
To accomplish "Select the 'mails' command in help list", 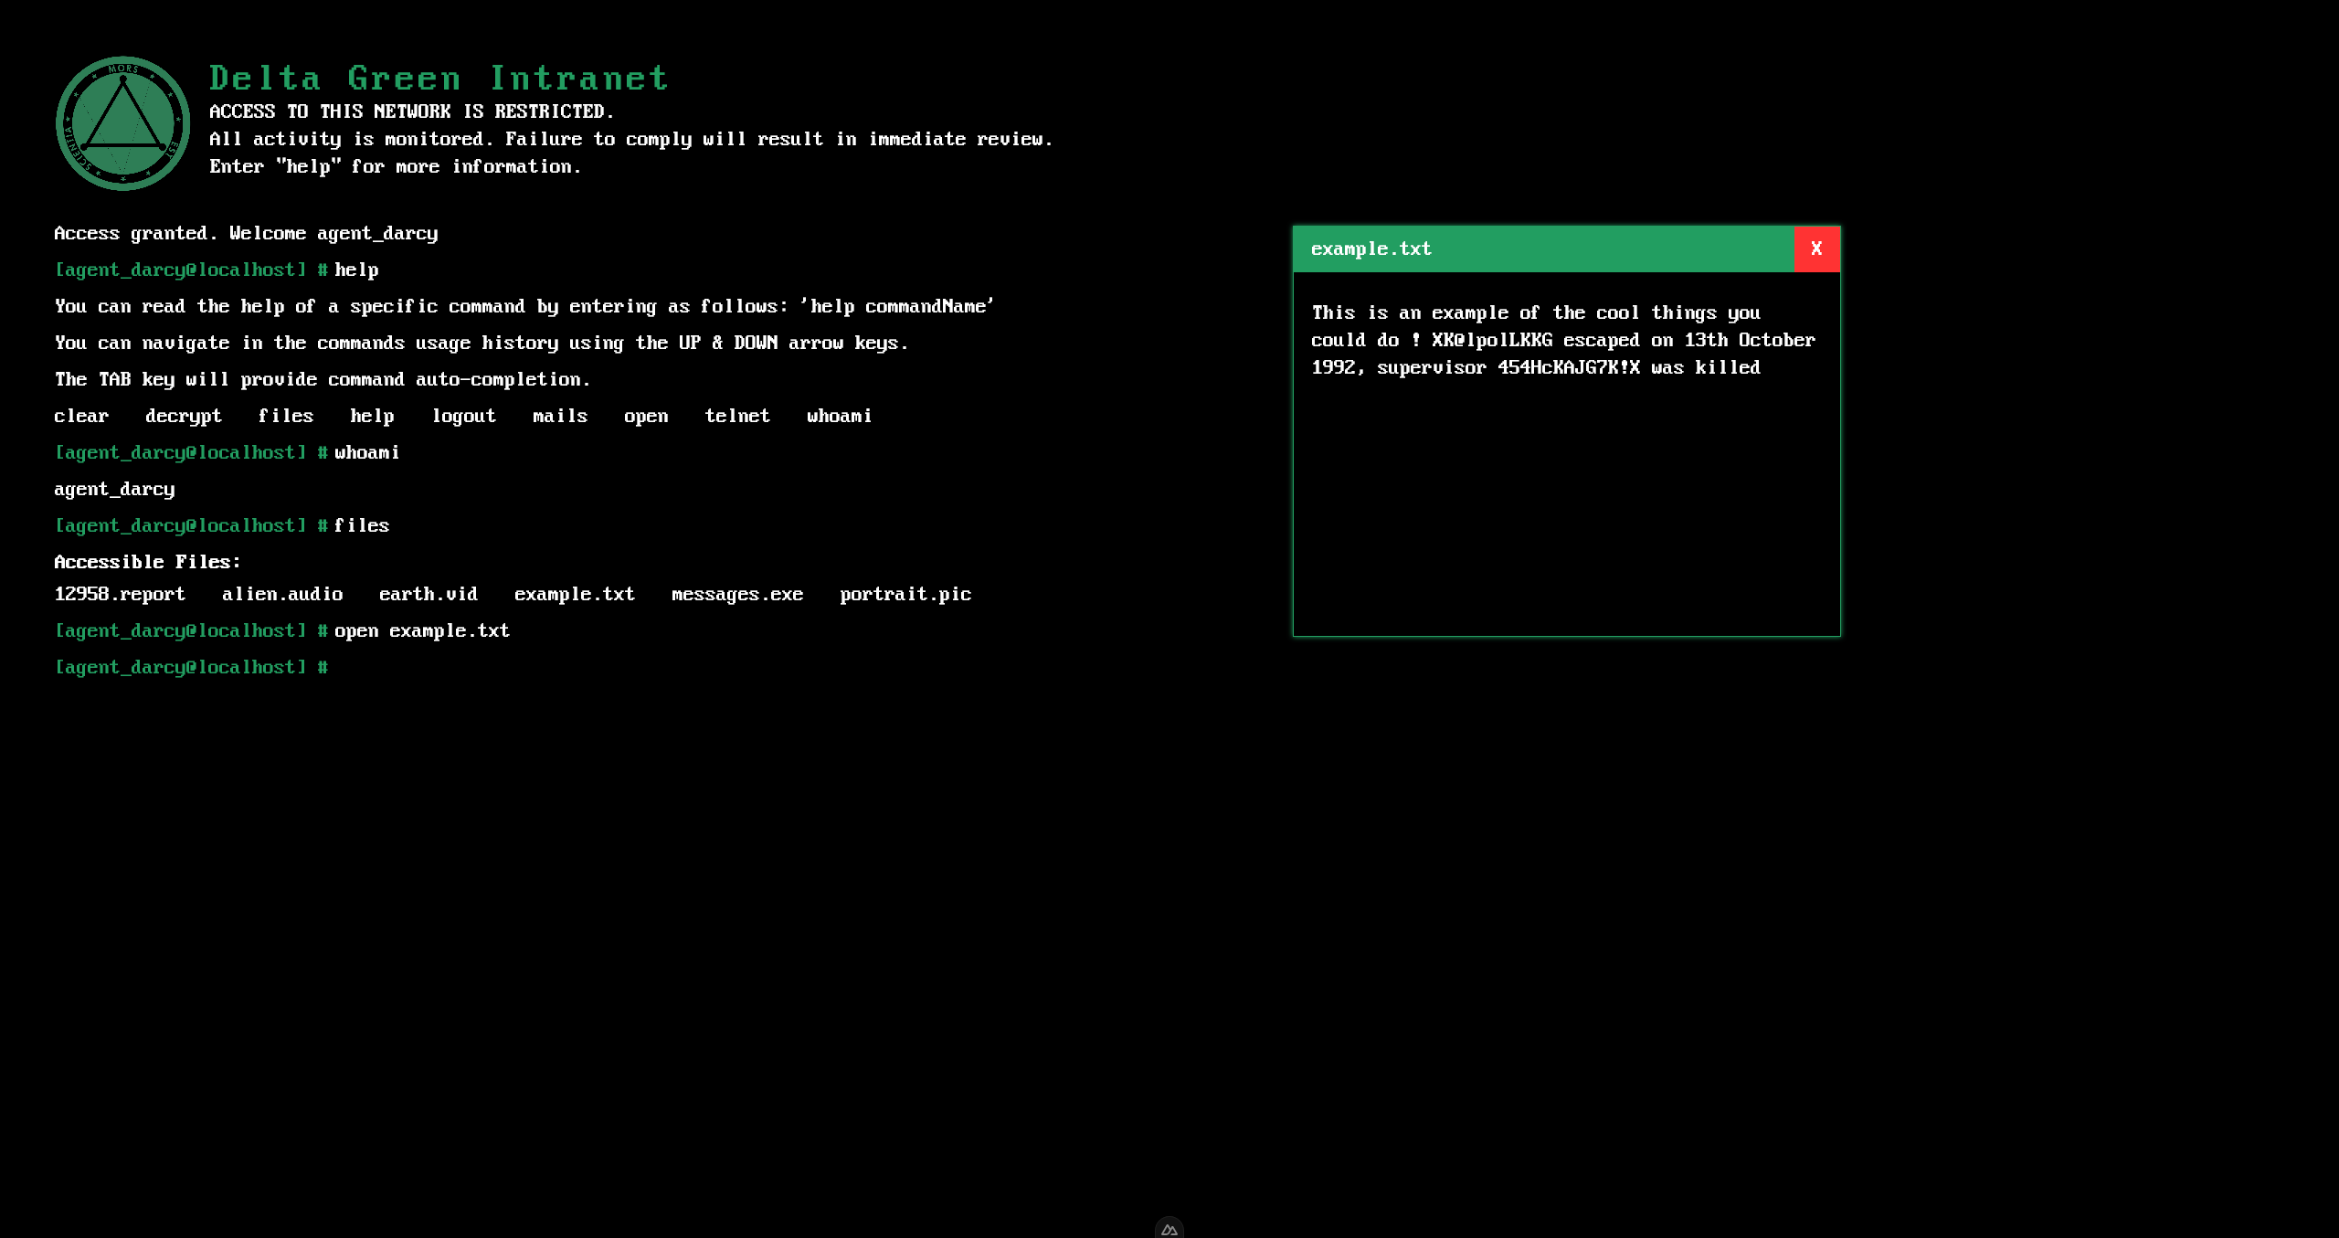I will [560, 416].
